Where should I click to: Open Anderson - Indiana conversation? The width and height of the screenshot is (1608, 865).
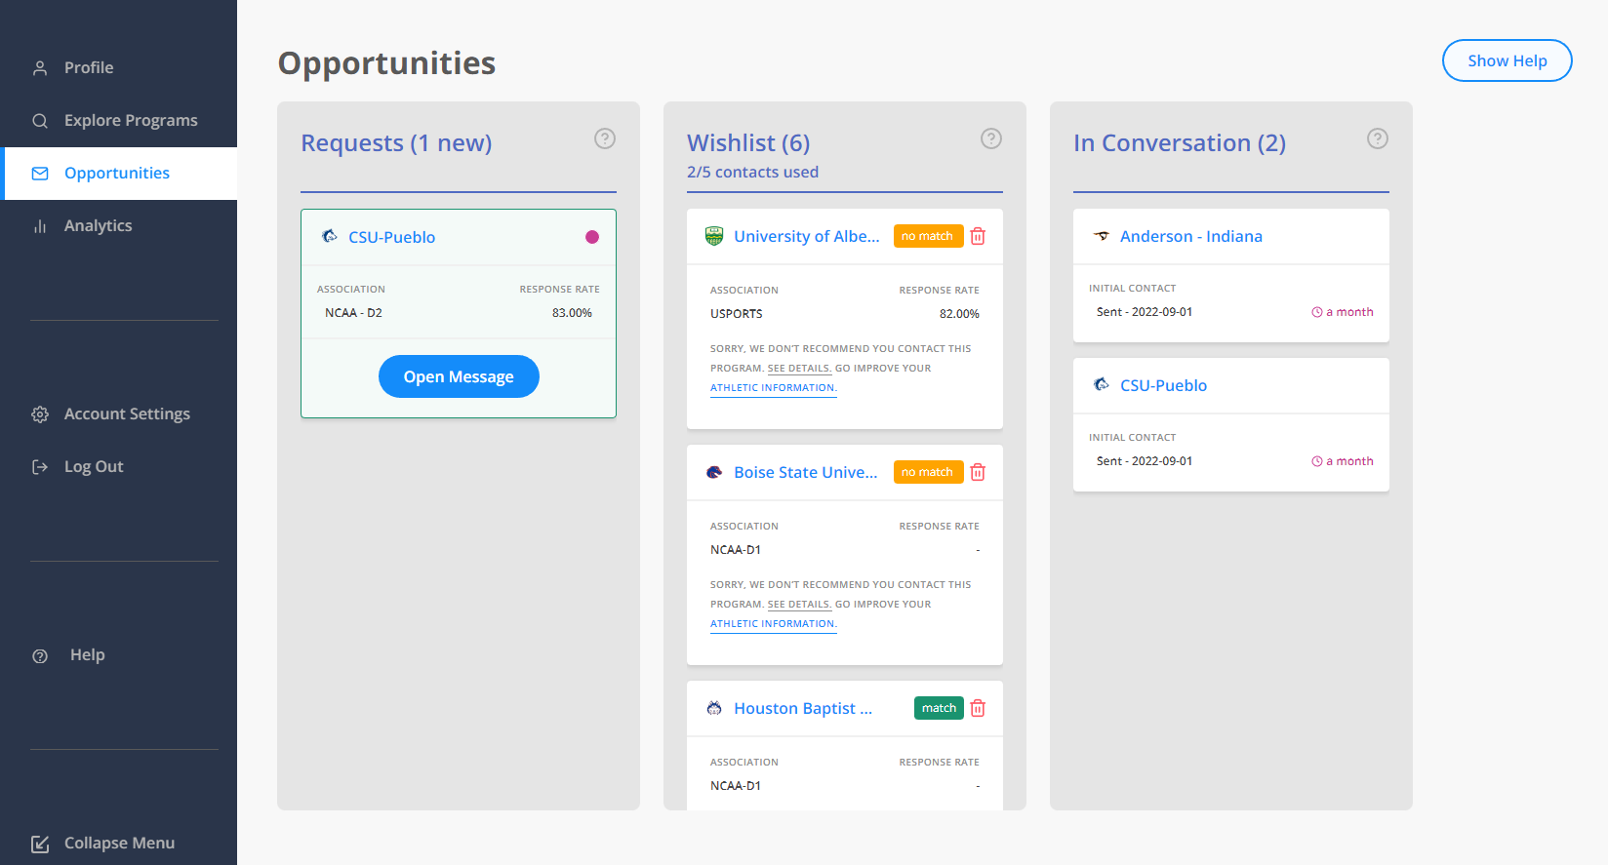pos(1190,236)
